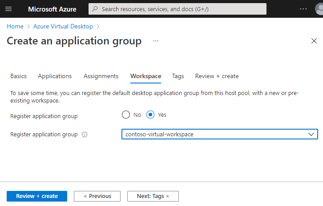Image resolution: width=323 pixels, height=206 pixels.
Task: Go back with the Previous button
Action: point(97,196)
